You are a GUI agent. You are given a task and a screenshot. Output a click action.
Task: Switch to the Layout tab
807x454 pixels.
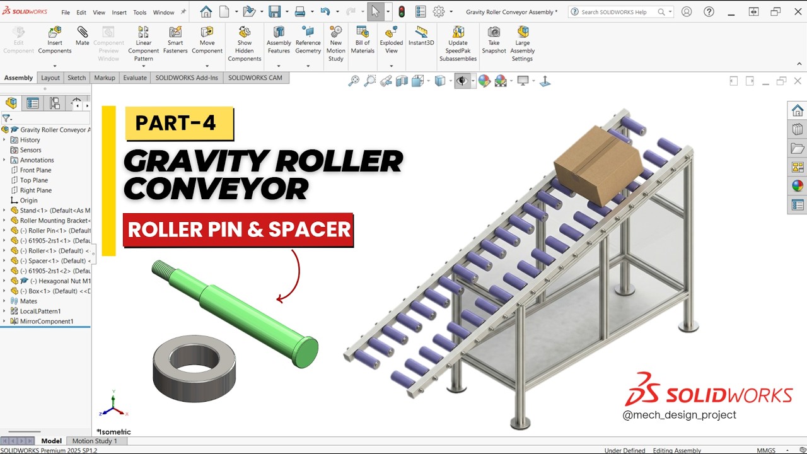pyautogui.click(x=50, y=78)
